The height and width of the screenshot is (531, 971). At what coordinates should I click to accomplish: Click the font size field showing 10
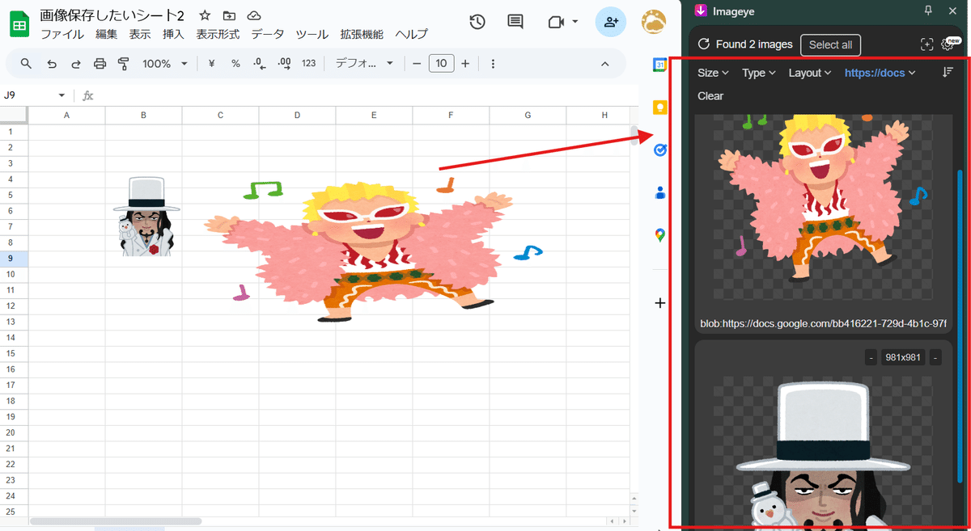(x=441, y=64)
